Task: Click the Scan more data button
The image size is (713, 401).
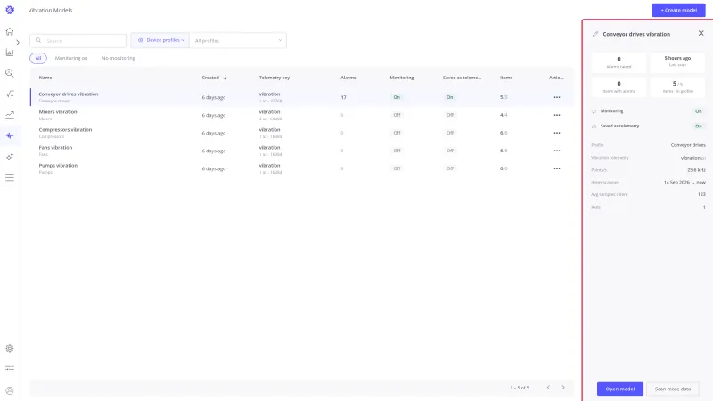Action: (673, 389)
